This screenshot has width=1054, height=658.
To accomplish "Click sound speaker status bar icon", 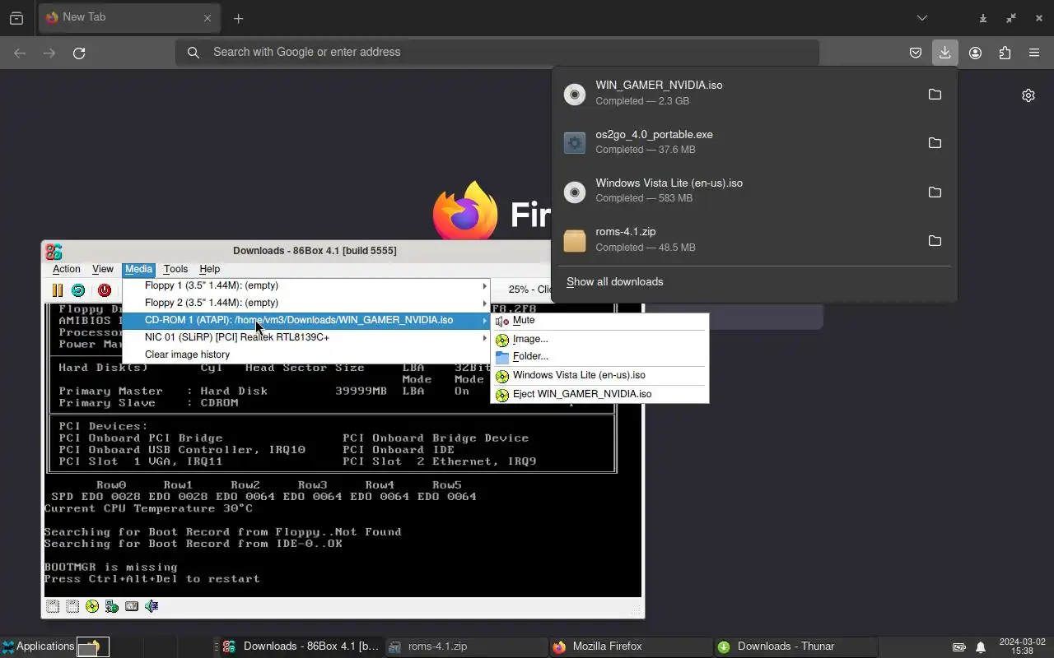I will click(x=152, y=606).
